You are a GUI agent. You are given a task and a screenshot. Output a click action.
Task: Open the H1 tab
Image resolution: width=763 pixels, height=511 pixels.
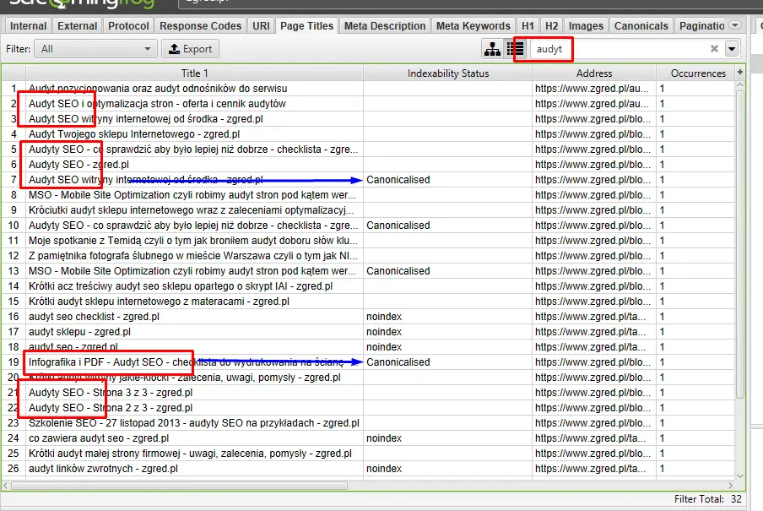(528, 26)
